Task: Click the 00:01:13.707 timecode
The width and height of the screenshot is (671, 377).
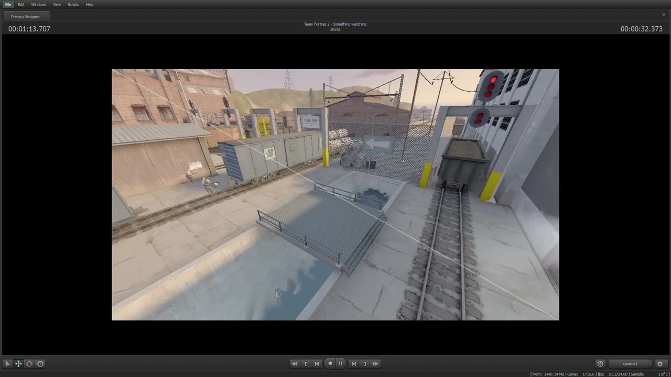Action: [29, 29]
